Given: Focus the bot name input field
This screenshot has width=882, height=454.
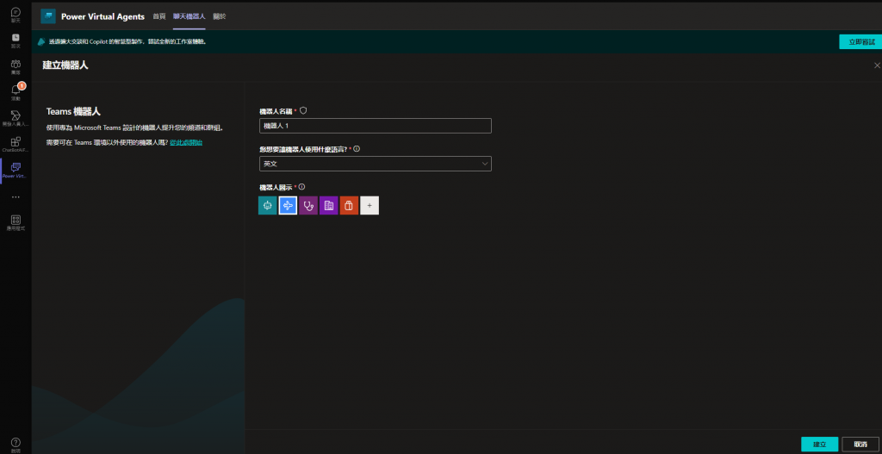Looking at the screenshot, I should pyautogui.click(x=376, y=126).
